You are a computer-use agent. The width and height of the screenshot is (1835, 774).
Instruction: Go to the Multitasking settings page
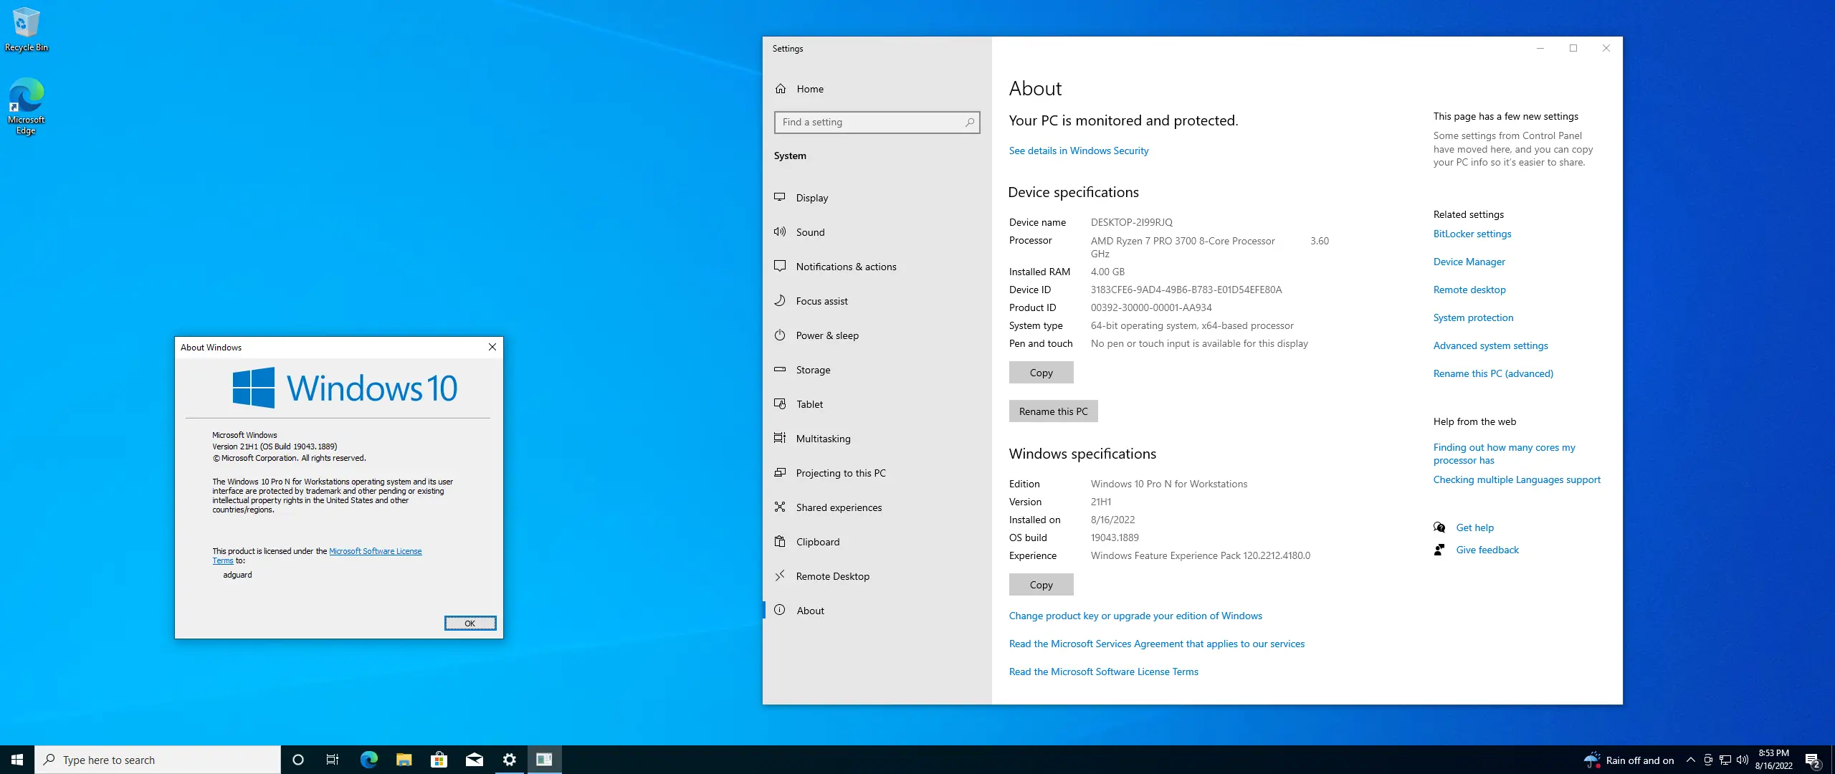click(823, 439)
